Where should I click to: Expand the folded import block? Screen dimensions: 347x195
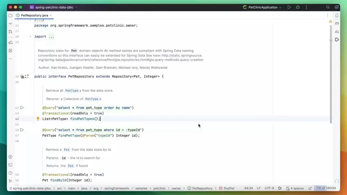(x=31, y=37)
